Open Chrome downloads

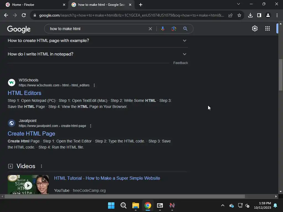click(x=250, y=15)
